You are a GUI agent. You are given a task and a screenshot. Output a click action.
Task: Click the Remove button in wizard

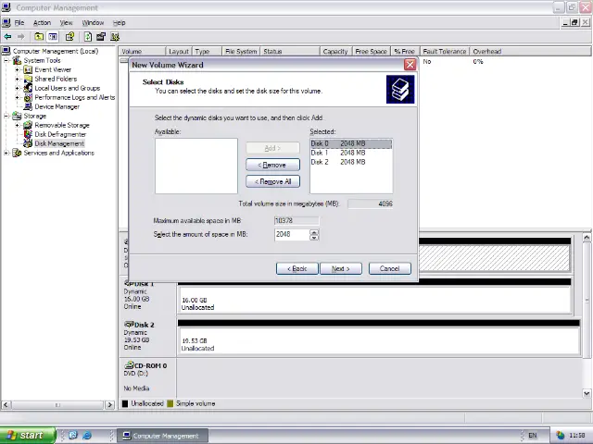pyautogui.click(x=272, y=165)
